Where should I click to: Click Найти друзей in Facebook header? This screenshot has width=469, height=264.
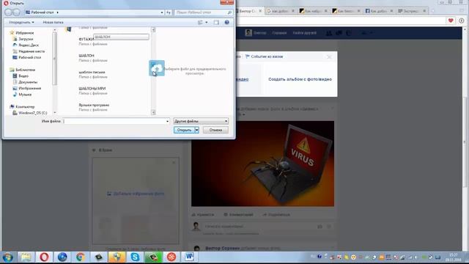[305, 33]
